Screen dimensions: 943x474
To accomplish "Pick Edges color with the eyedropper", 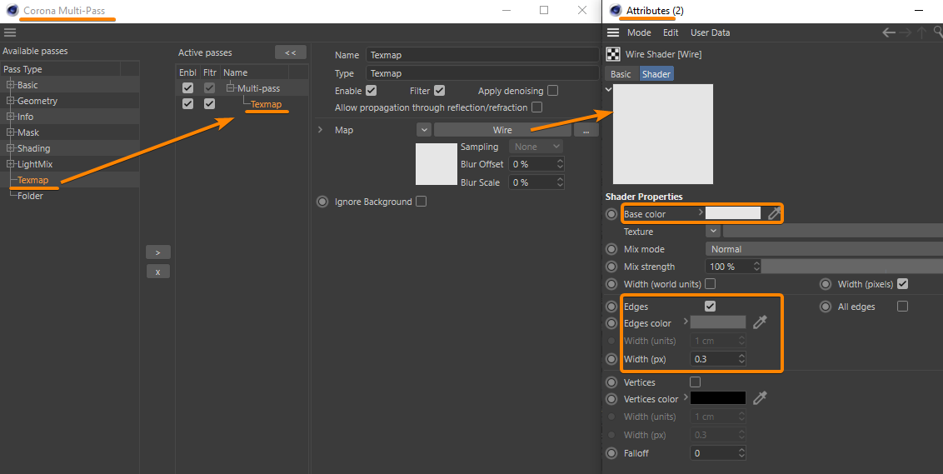I will tap(761, 322).
